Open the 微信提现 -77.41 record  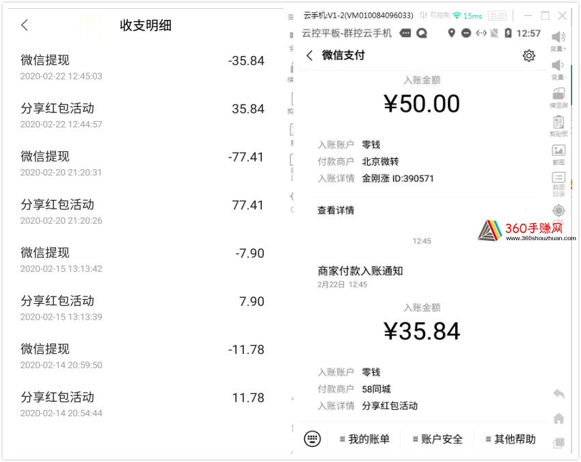click(143, 164)
